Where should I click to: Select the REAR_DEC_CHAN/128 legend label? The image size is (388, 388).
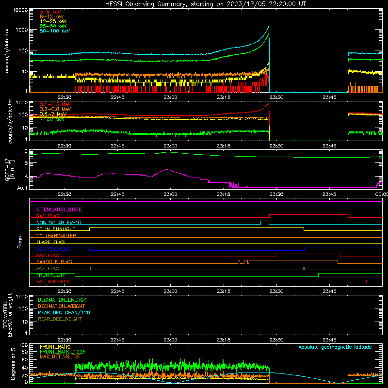(x=64, y=312)
